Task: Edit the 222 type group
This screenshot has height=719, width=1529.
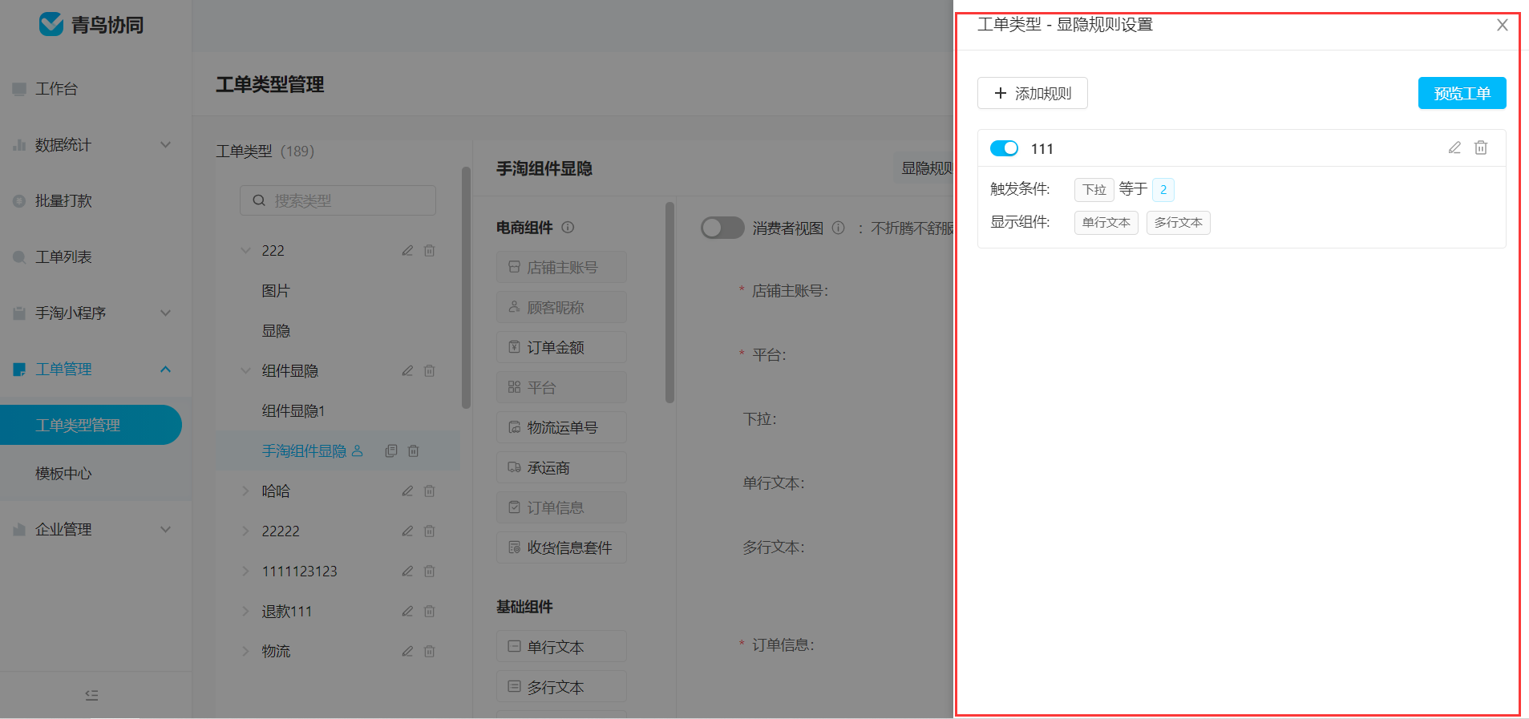Action: [407, 250]
